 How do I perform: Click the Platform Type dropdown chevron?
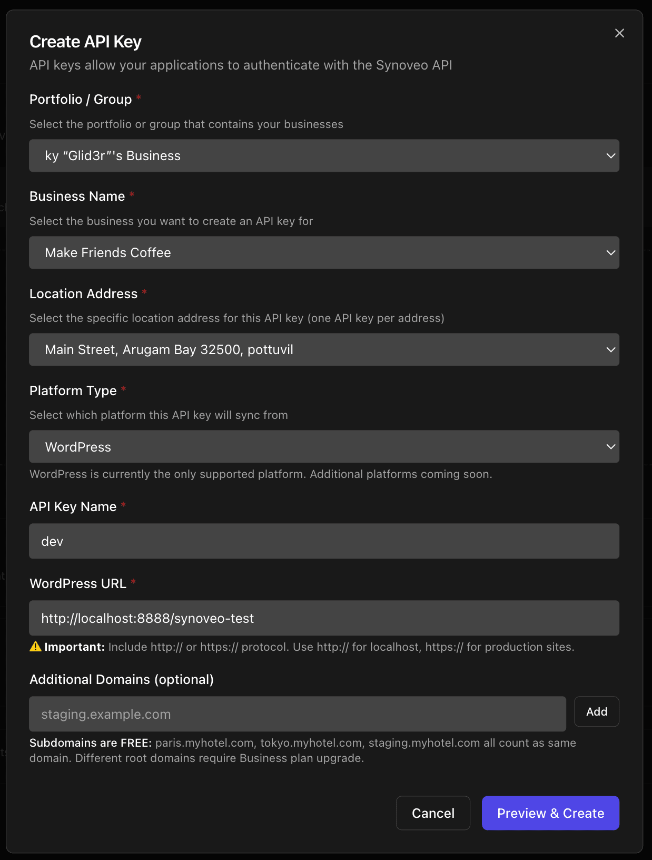[610, 446]
